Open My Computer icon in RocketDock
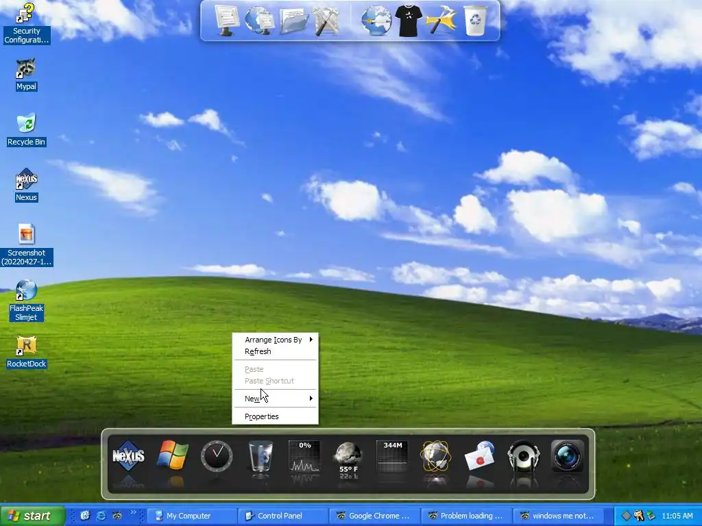The width and height of the screenshot is (702, 526). (228, 20)
